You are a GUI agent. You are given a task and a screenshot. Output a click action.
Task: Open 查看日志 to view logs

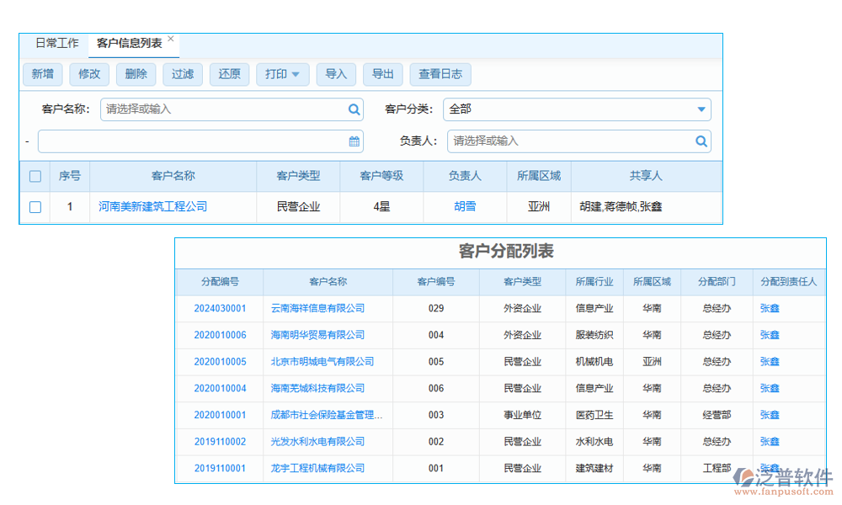point(440,74)
